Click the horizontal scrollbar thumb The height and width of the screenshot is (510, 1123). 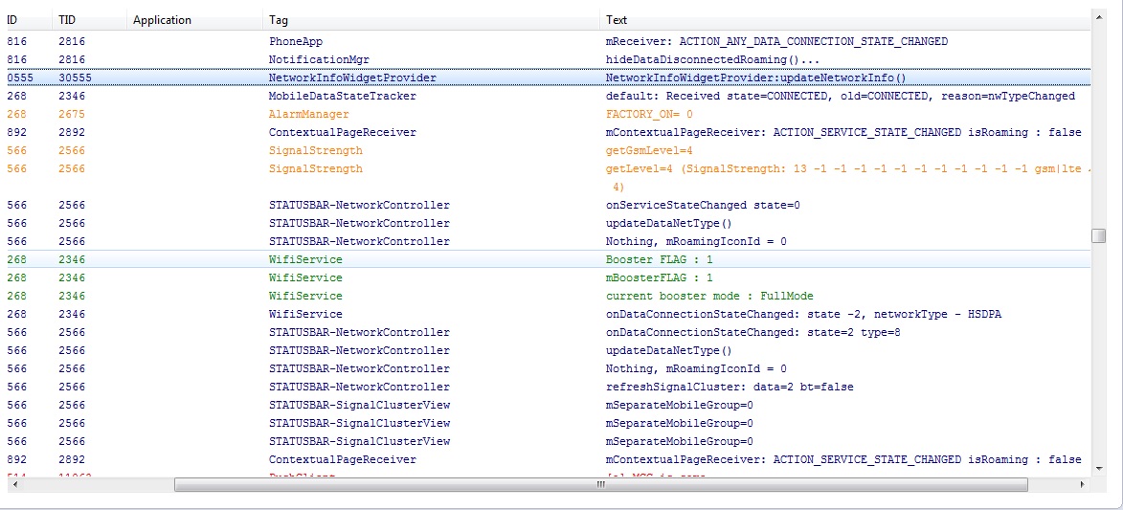point(601,485)
